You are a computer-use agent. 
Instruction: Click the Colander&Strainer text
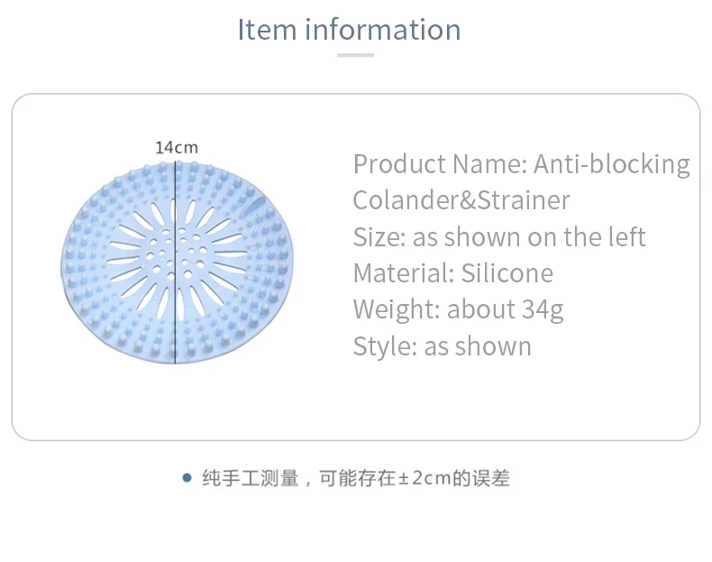point(461,200)
